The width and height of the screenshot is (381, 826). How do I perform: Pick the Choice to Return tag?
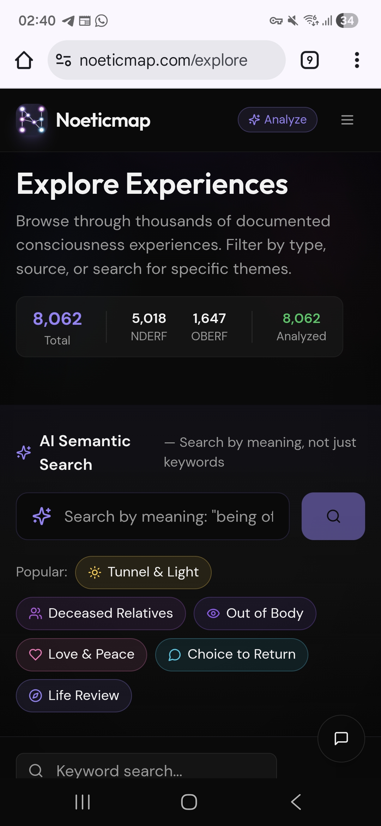(x=231, y=654)
